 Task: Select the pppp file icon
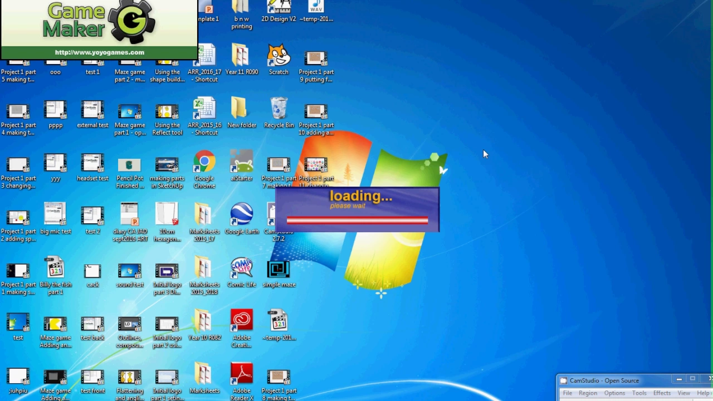tap(56, 113)
